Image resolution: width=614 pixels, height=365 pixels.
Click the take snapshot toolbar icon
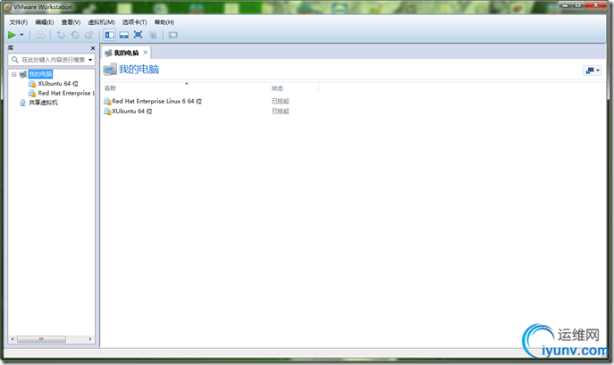[61, 35]
